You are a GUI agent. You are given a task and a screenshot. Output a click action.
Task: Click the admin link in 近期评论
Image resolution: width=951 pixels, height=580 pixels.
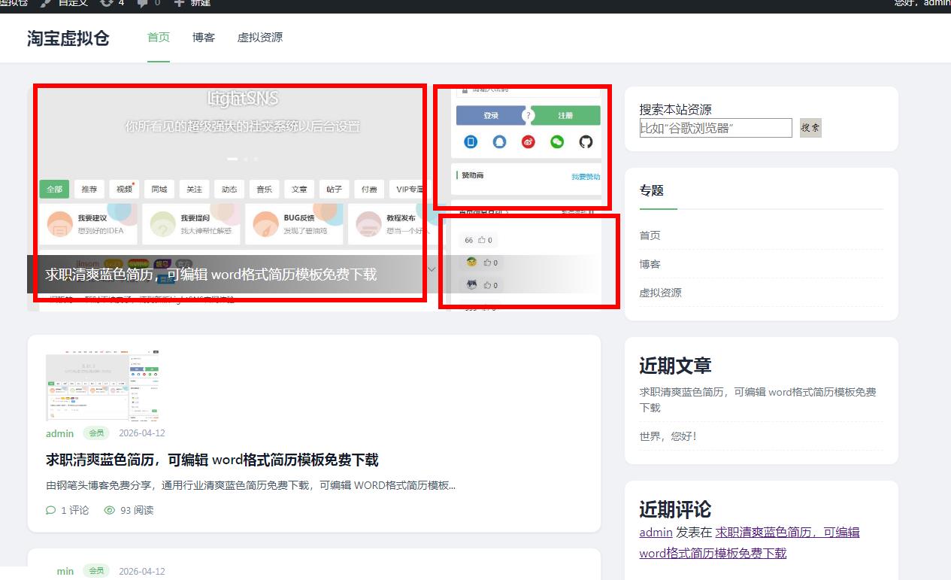656,532
